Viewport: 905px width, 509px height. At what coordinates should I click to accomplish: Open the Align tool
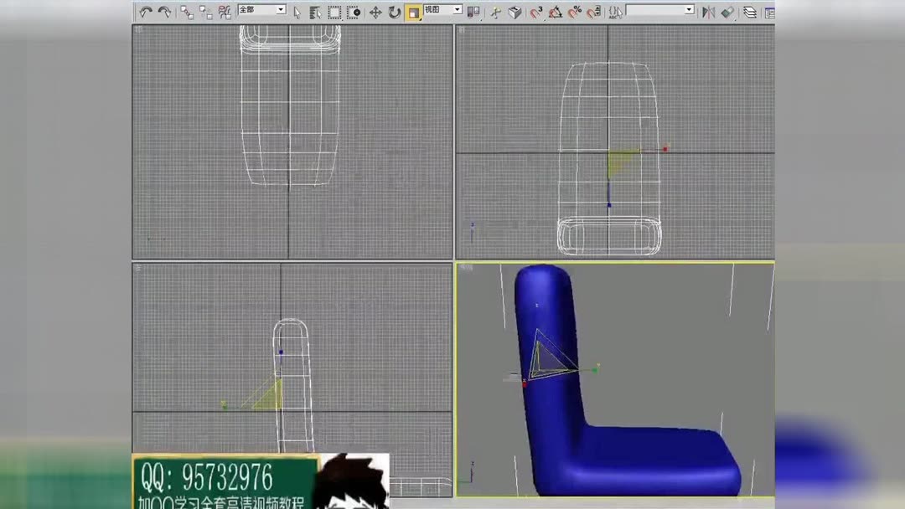(727, 11)
